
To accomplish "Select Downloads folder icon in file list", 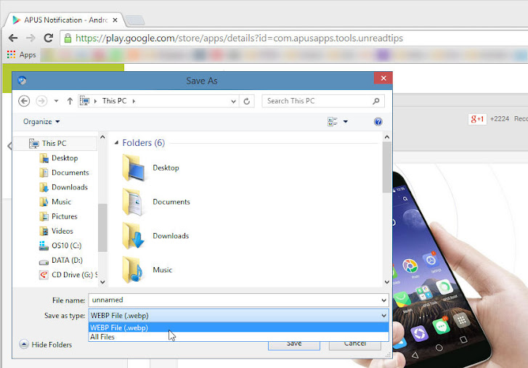I will [x=134, y=236].
